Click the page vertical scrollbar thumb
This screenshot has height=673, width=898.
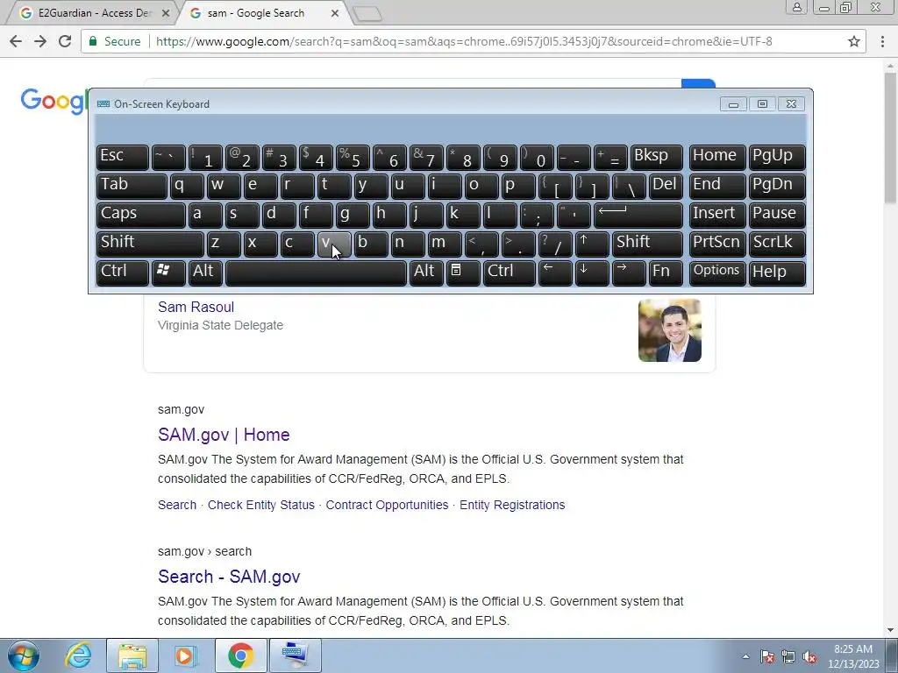[891, 138]
